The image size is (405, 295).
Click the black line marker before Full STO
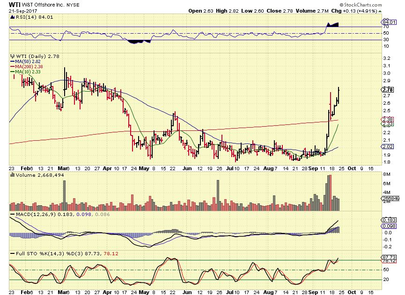tap(12, 253)
